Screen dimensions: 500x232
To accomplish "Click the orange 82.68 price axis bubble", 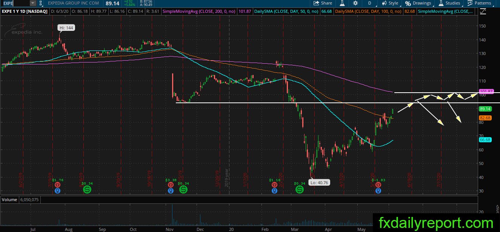I will click(485, 118).
